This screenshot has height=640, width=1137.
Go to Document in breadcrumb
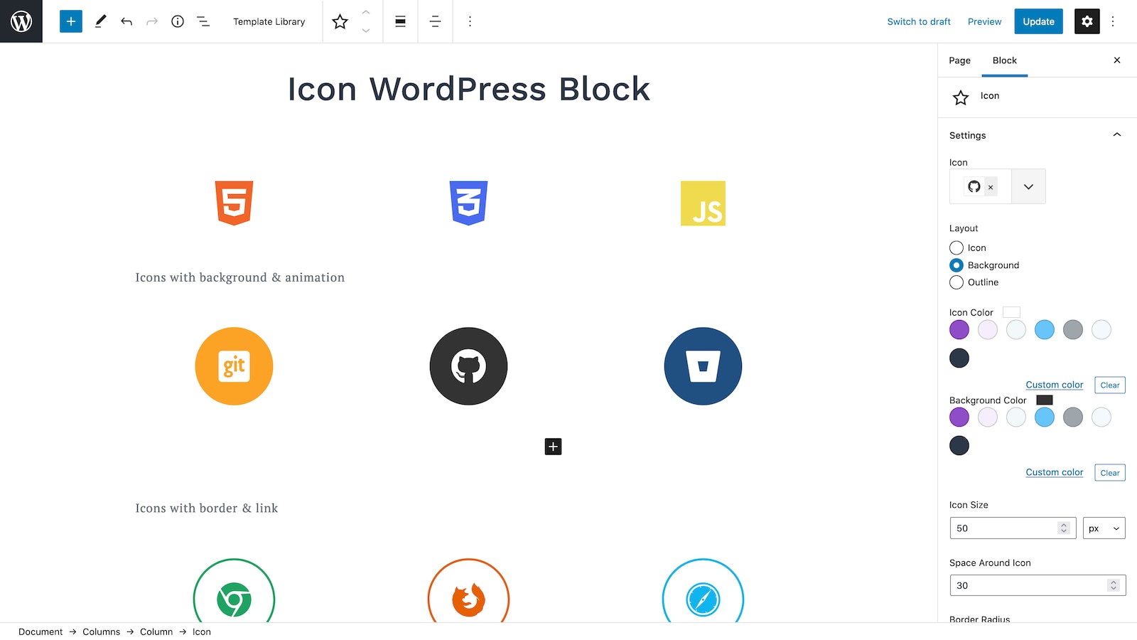coord(41,631)
